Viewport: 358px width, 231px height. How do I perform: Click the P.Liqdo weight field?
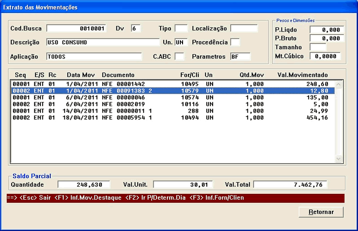[327, 29]
